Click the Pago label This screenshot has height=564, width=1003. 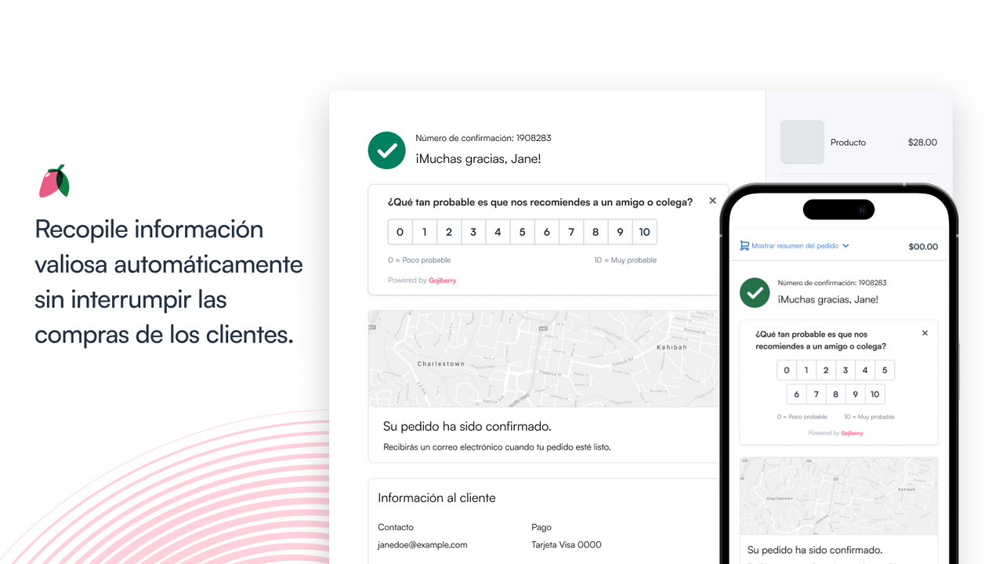point(541,527)
